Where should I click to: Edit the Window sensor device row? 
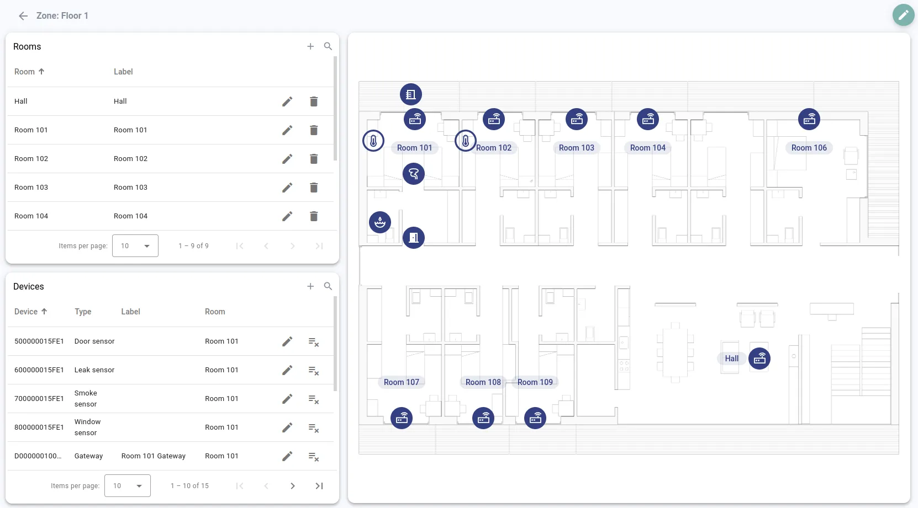coord(287,427)
